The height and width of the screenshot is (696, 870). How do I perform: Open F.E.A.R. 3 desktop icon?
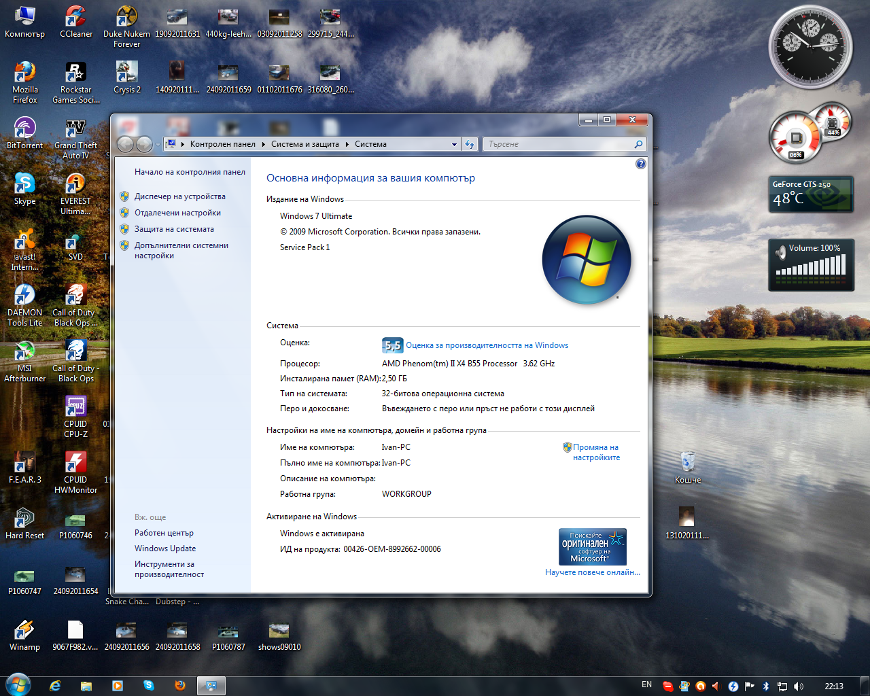click(x=24, y=468)
